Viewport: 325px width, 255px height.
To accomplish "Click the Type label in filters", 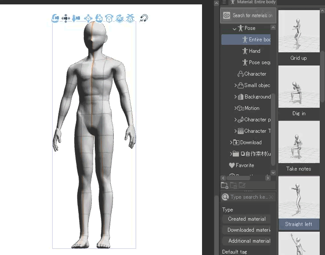I will [x=227, y=210].
